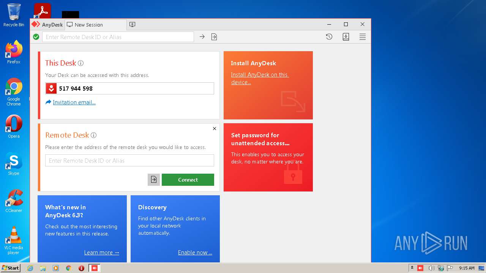486x273 pixels.
Task: Open the Invitation email link
Action: point(74,102)
